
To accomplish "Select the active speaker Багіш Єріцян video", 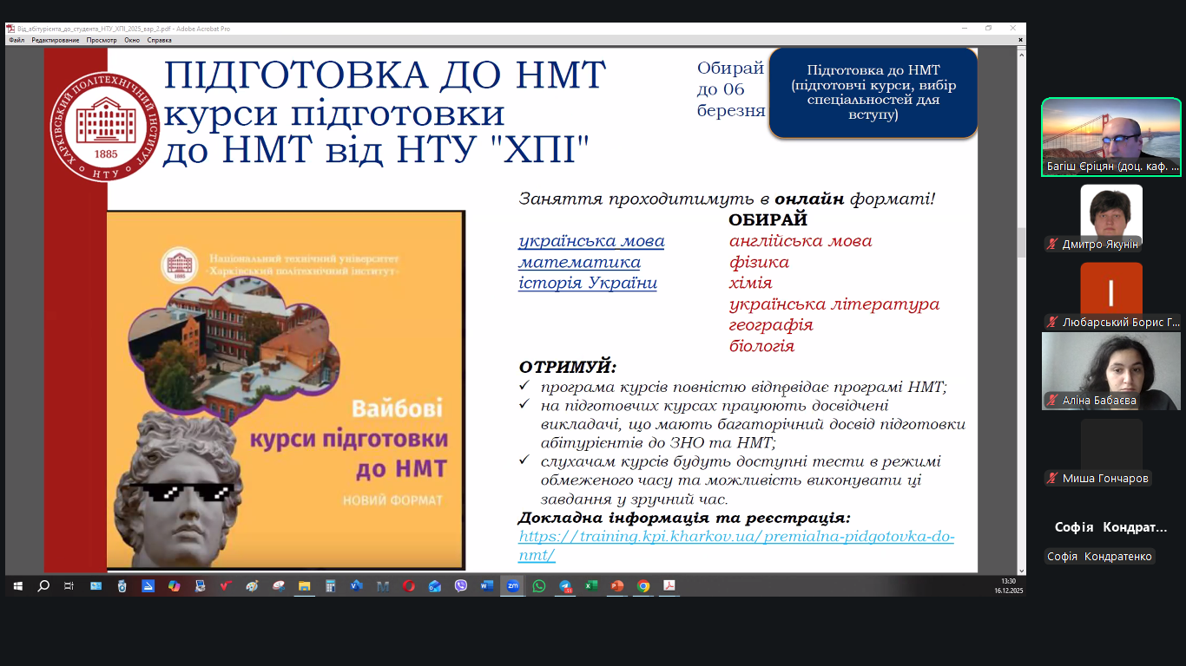I will (x=1110, y=136).
